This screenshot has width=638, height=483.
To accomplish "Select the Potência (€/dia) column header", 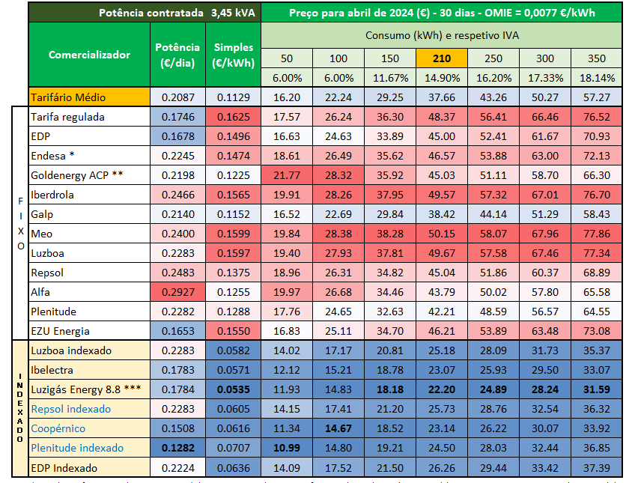I will 177,55.
